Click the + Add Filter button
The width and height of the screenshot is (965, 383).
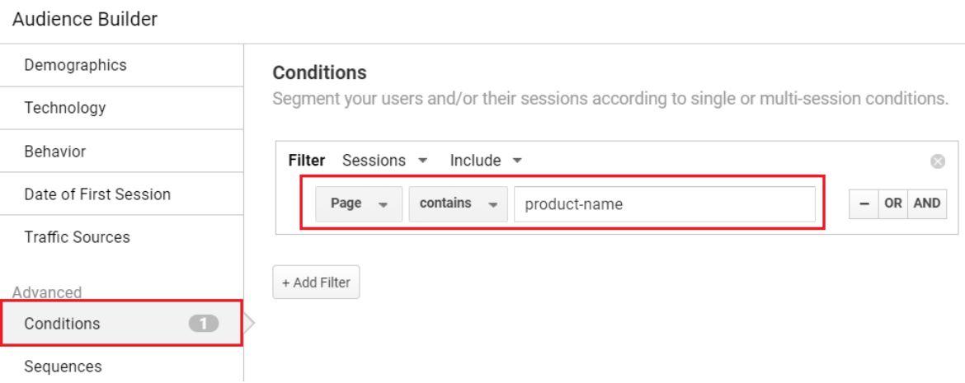317,283
